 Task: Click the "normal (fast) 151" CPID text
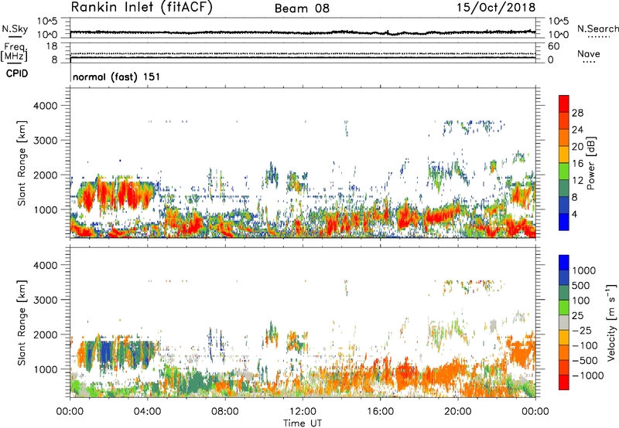tap(117, 76)
